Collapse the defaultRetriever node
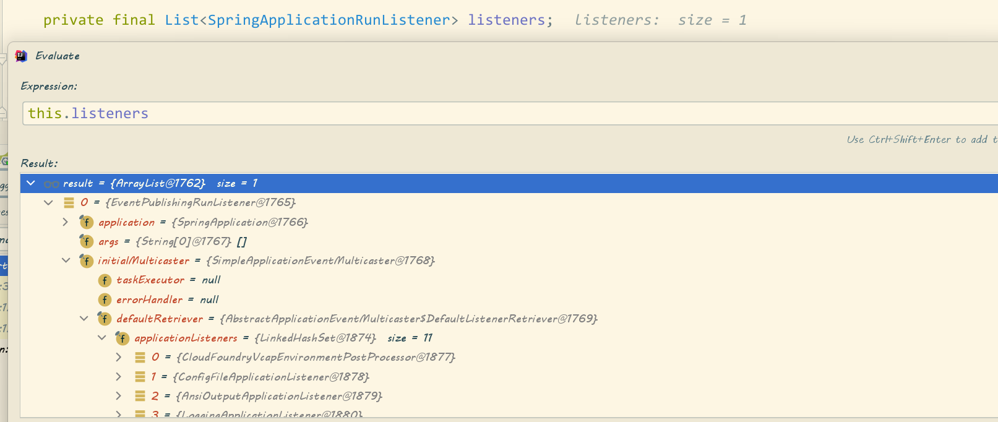 84,319
